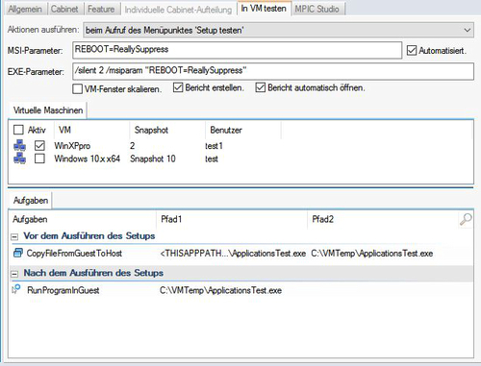Click the VM icon beside Windows 10x x64

click(19, 159)
